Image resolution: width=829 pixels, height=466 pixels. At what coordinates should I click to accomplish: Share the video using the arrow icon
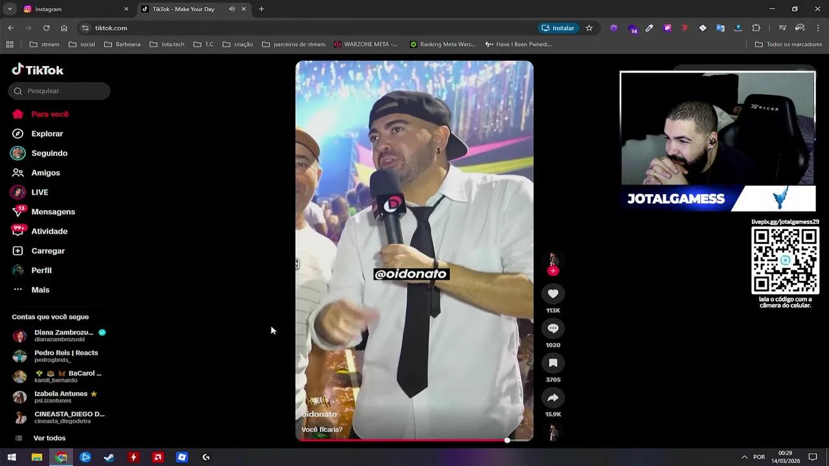click(x=552, y=397)
